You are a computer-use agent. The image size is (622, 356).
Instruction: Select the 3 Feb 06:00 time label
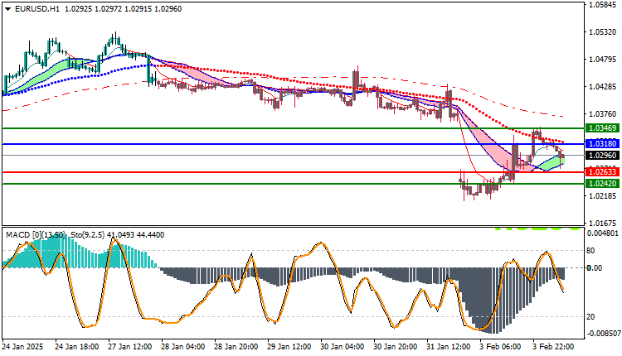500,347
